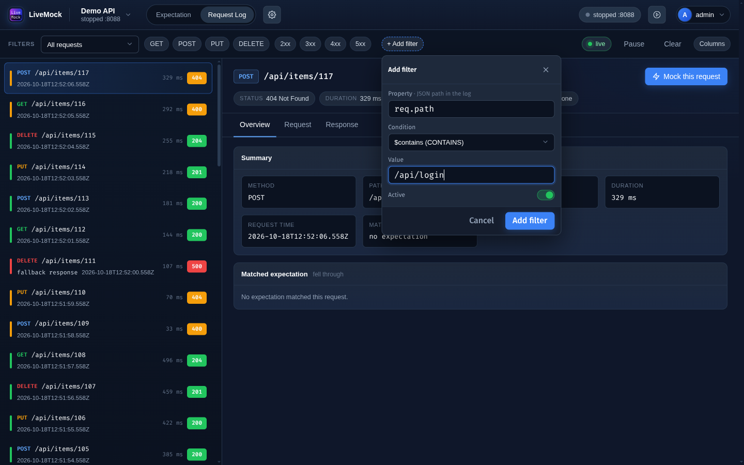Toggle the DELETE method filter chip

pos(251,44)
